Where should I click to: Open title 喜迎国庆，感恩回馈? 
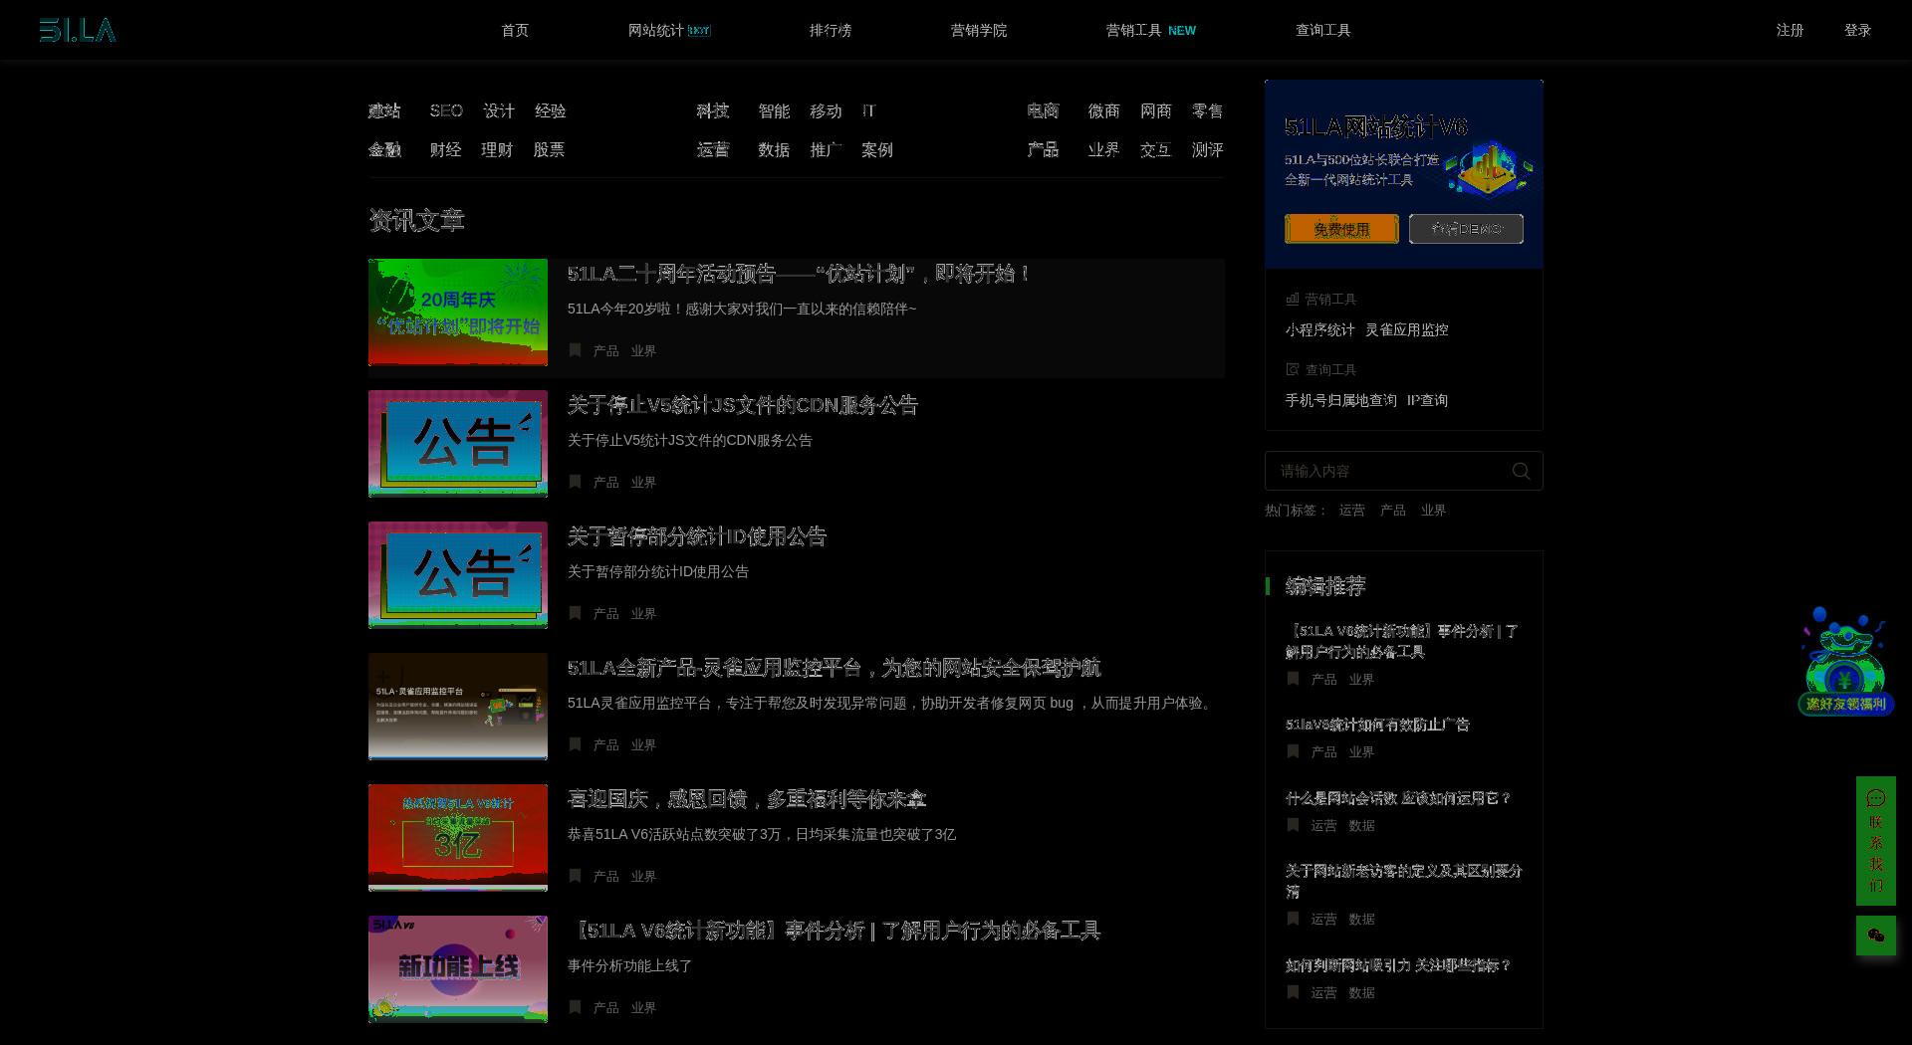pyautogui.click(x=747, y=799)
